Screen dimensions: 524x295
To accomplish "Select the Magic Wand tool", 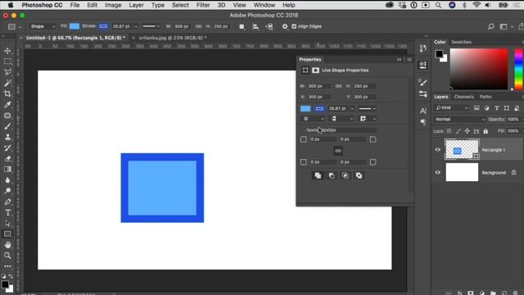I will (7, 83).
